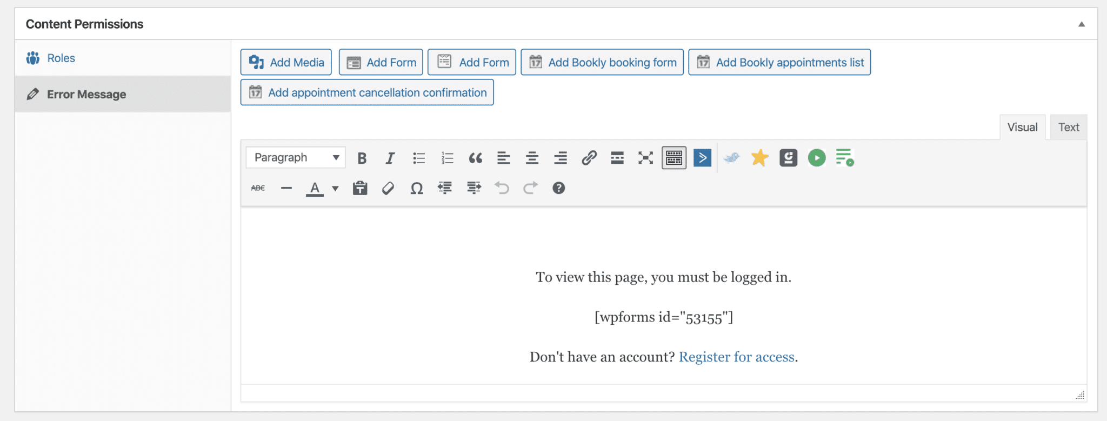1107x421 pixels.
Task: Click the Add Media button
Action: tap(286, 62)
